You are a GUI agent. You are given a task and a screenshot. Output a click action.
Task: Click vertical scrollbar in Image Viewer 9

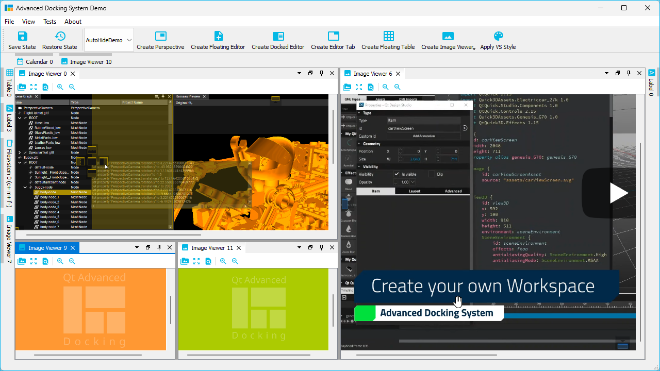coord(171,309)
